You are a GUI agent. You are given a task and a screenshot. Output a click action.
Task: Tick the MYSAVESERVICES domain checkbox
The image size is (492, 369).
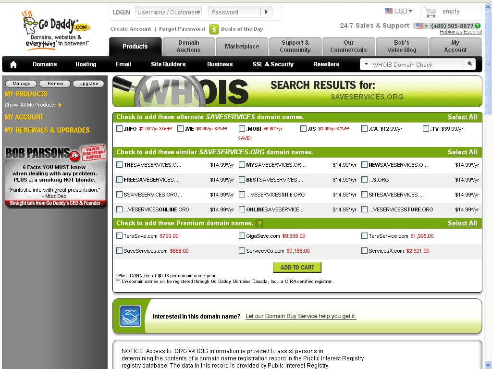coord(242,164)
